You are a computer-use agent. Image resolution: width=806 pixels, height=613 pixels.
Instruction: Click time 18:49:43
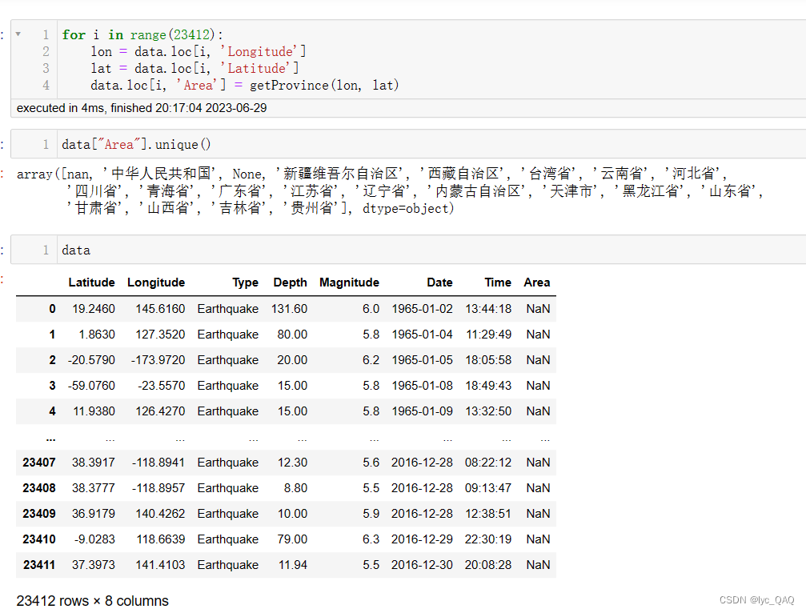tap(488, 386)
